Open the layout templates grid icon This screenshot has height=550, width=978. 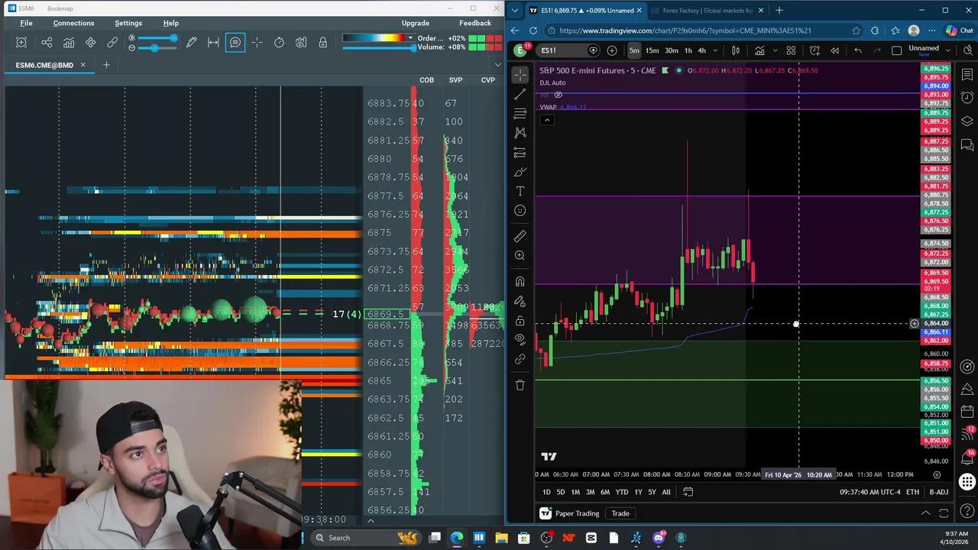click(791, 50)
